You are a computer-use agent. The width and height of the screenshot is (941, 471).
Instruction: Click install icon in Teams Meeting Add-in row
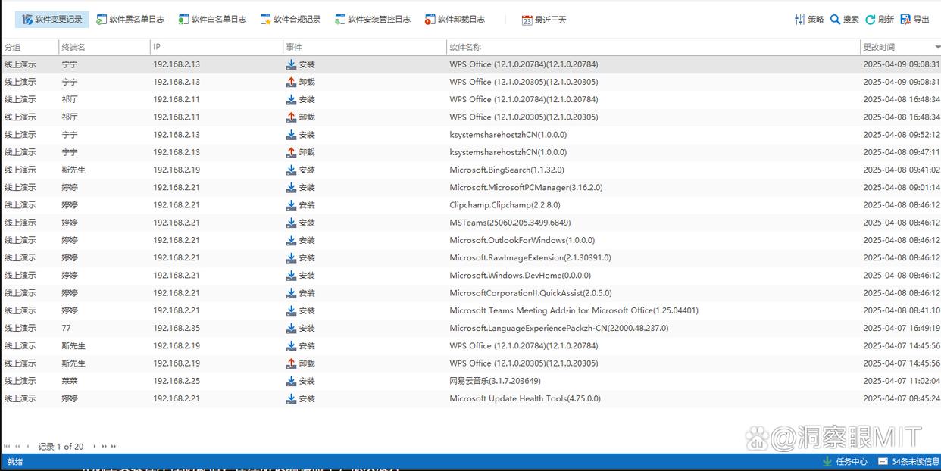click(291, 310)
